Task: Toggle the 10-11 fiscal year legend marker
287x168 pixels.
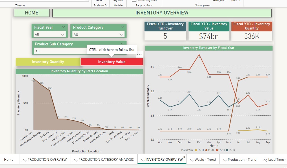Action: tap(196, 150)
